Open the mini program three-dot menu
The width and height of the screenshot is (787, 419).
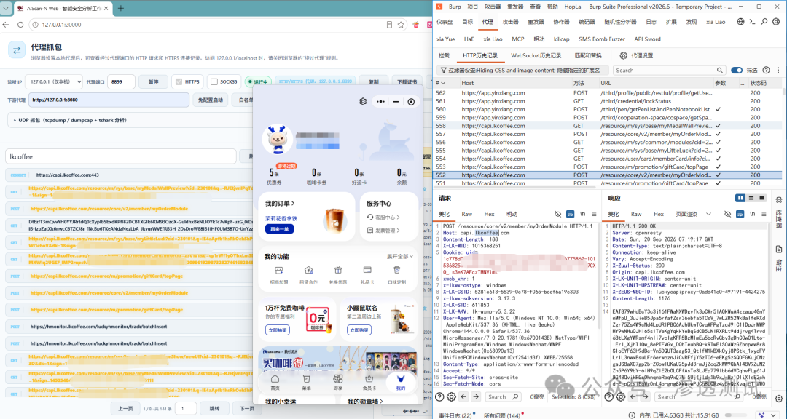[381, 102]
